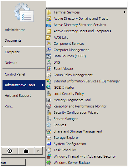Select Group Policy Management entry
This screenshot has width=128, height=167.
click(x=86, y=75)
